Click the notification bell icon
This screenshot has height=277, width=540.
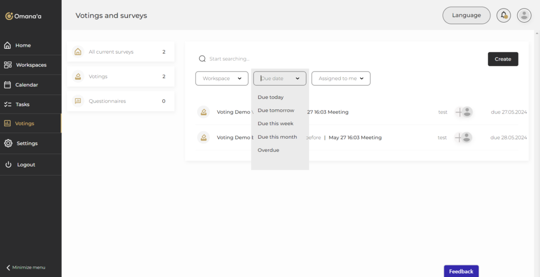pyautogui.click(x=504, y=15)
